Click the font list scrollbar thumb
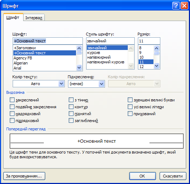 tap(79, 53)
